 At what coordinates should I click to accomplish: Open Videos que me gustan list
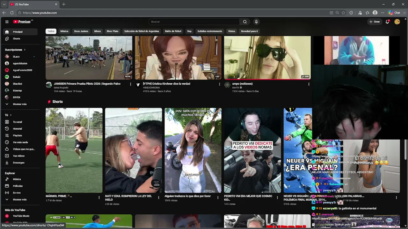click(x=20, y=149)
